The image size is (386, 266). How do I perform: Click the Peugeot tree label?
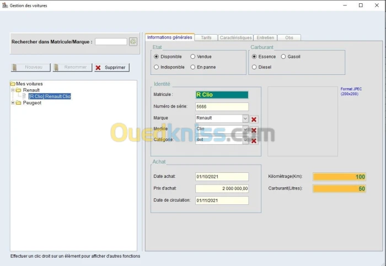coord(32,103)
